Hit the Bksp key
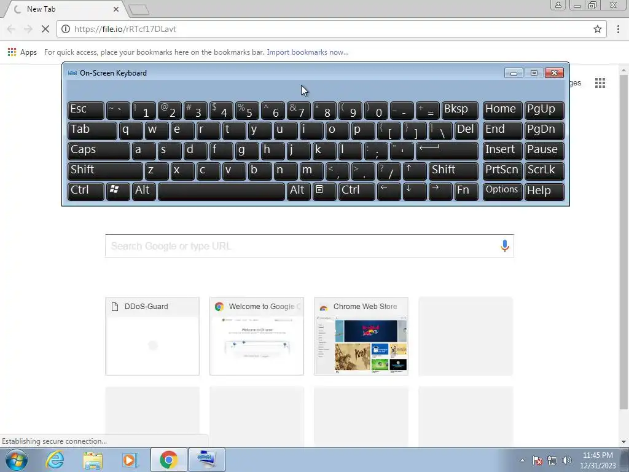Viewport: 629px width, 472px height. click(459, 110)
